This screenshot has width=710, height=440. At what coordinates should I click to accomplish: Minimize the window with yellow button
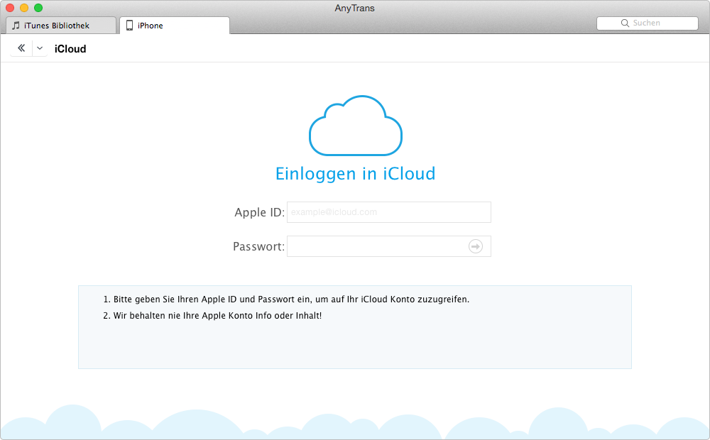click(24, 8)
